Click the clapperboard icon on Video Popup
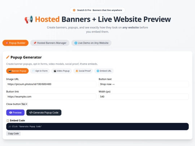 coord(55,71)
